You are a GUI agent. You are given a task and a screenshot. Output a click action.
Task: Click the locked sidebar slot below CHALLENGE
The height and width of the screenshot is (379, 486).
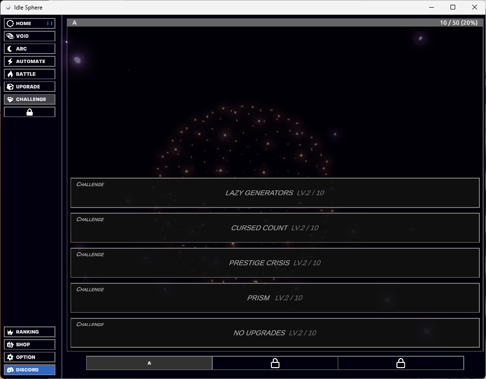pyautogui.click(x=29, y=112)
